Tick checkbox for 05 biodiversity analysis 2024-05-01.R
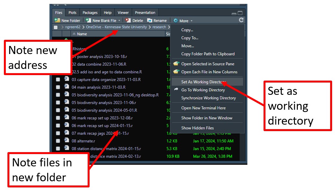335x190 pixels. 58,110
